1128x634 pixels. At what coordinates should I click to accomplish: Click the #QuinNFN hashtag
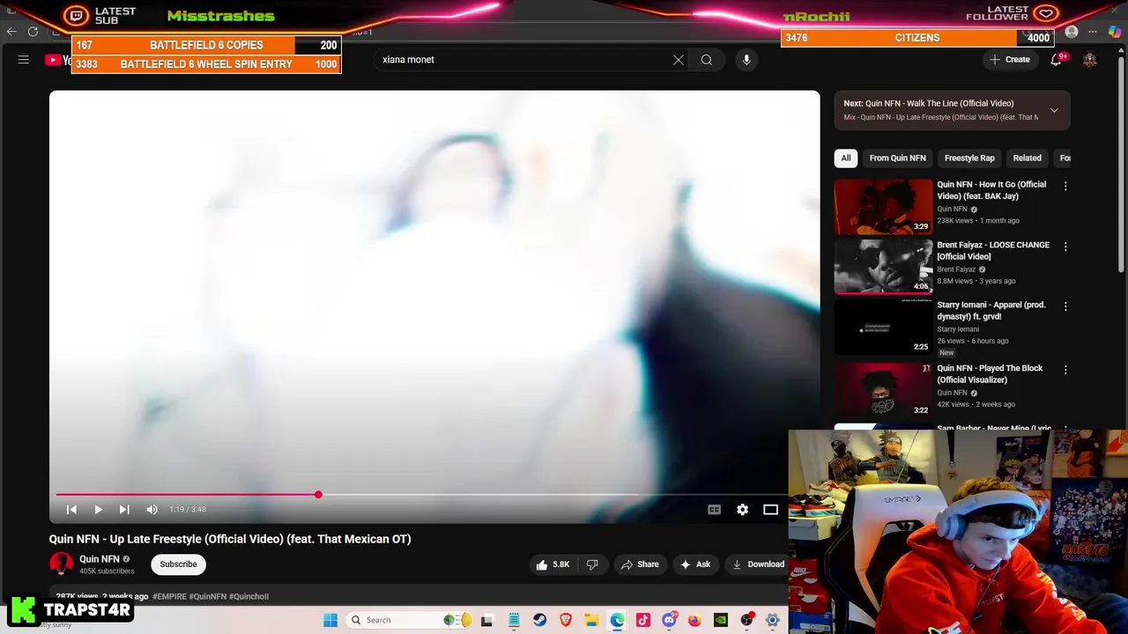pyautogui.click(x=208, y=596)
